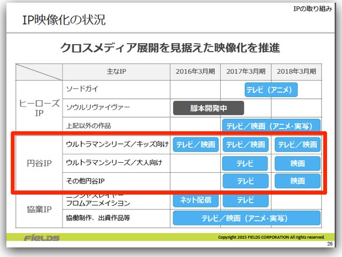
Task: Click the 上記以外の作品 row name
Action: tap(88, 125)
